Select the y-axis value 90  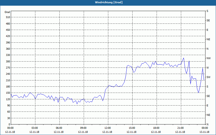coord(9,106)
